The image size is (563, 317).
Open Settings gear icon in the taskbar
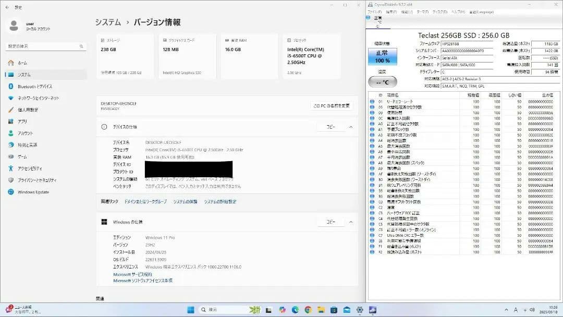(x=360, y=310)
